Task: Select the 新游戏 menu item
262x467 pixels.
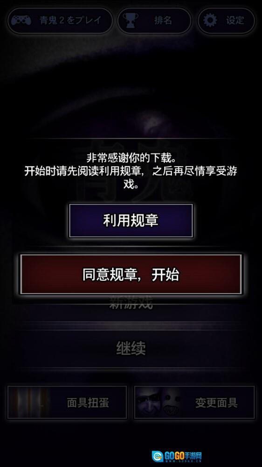Action: [131, 303]
